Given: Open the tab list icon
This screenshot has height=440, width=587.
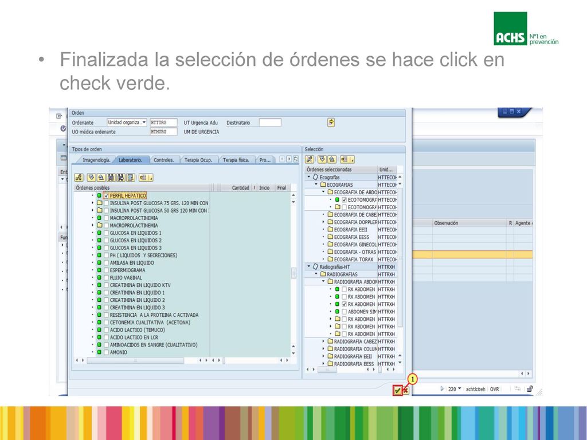Looking at the screenshot, I should pyautogui.click(x=296, y=159).
